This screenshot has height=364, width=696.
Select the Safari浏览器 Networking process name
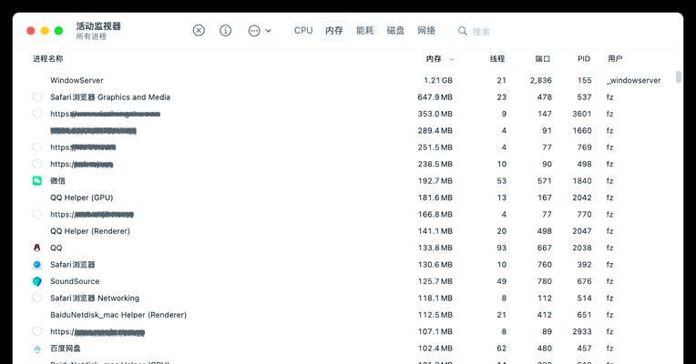[x=95, y=298]
